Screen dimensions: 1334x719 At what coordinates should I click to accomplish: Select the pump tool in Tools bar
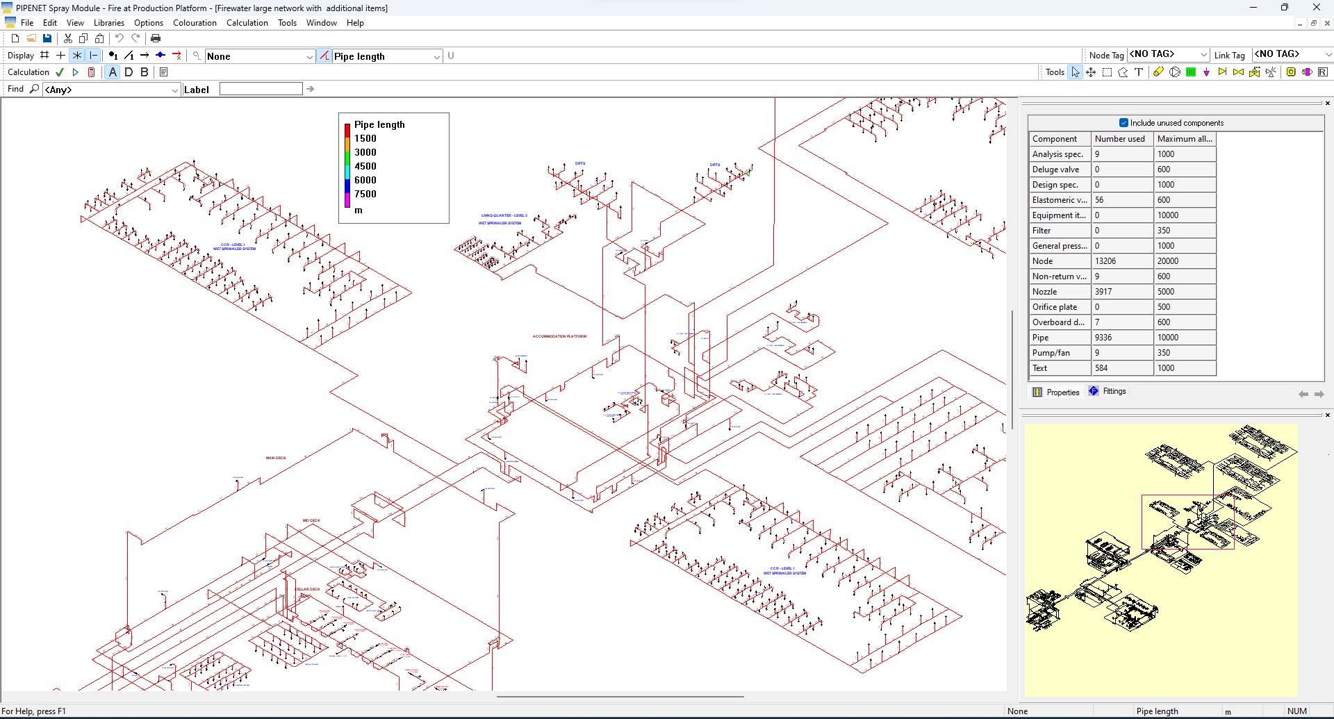coord(1174,72)
